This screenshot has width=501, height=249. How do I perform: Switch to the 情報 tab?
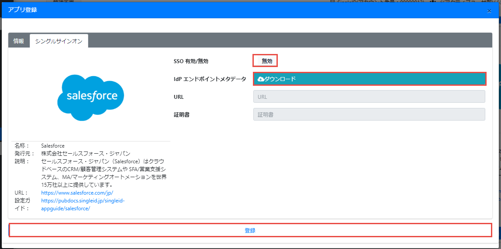pyautogui.click(x=19, y=41)
